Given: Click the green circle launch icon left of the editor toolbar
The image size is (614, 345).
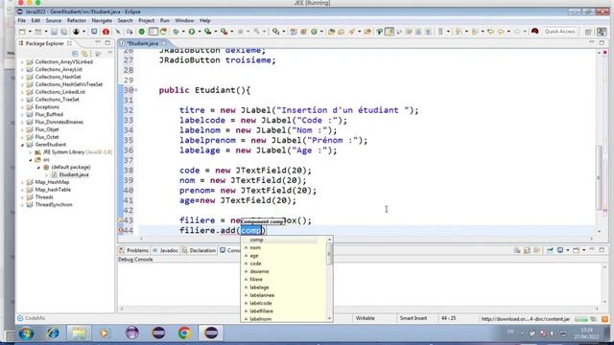Looking at the screenshot, I should click(142, 32).
